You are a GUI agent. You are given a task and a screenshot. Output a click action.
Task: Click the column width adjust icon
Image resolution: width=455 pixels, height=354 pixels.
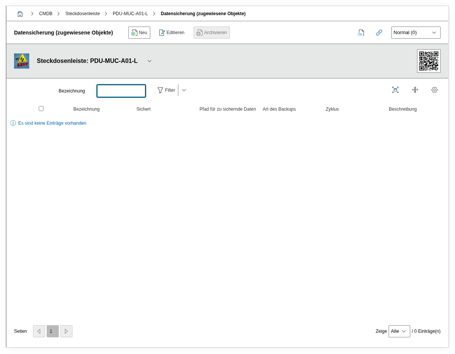pyautogui.click(x=415, y=90)
